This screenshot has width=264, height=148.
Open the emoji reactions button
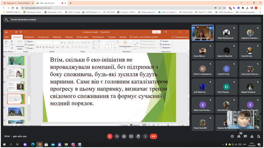[x=124, y=136]
